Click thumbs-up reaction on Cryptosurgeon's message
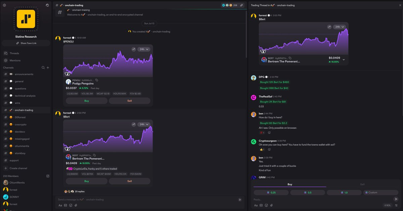 [x=262, y=150]
